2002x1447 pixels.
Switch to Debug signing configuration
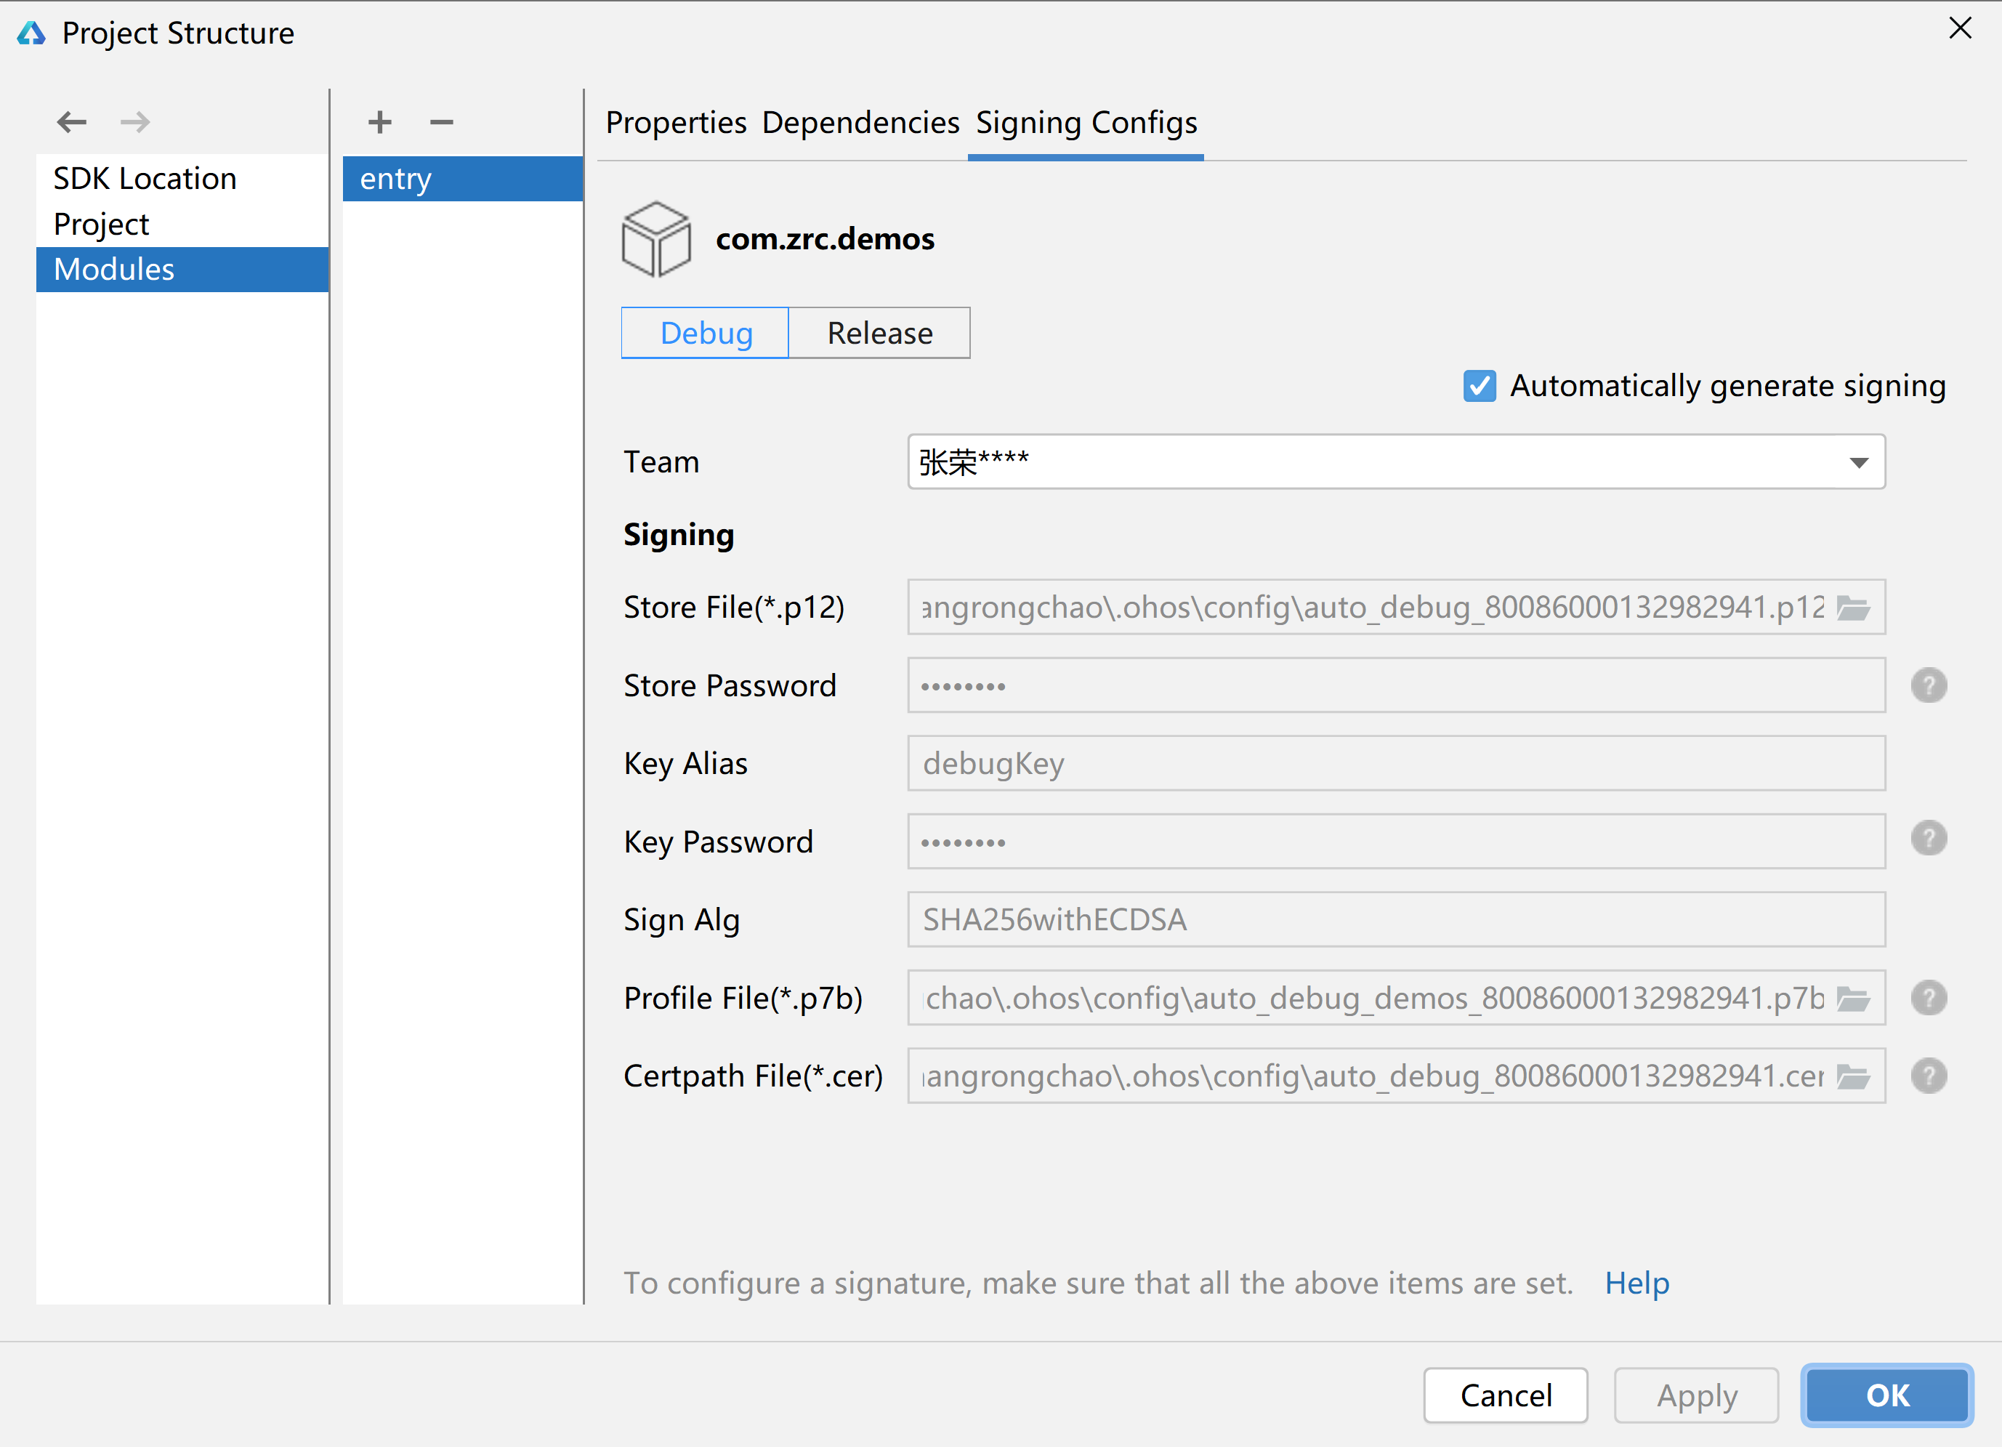pos(706,331)
